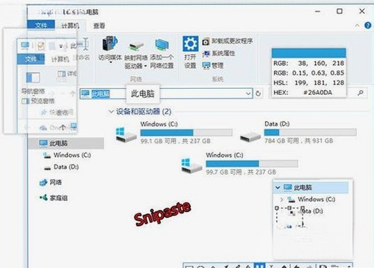Click the 添加一个网络位置 monitor icon
The width and height of the screenshot is (374, 268).
coord(162,45)
